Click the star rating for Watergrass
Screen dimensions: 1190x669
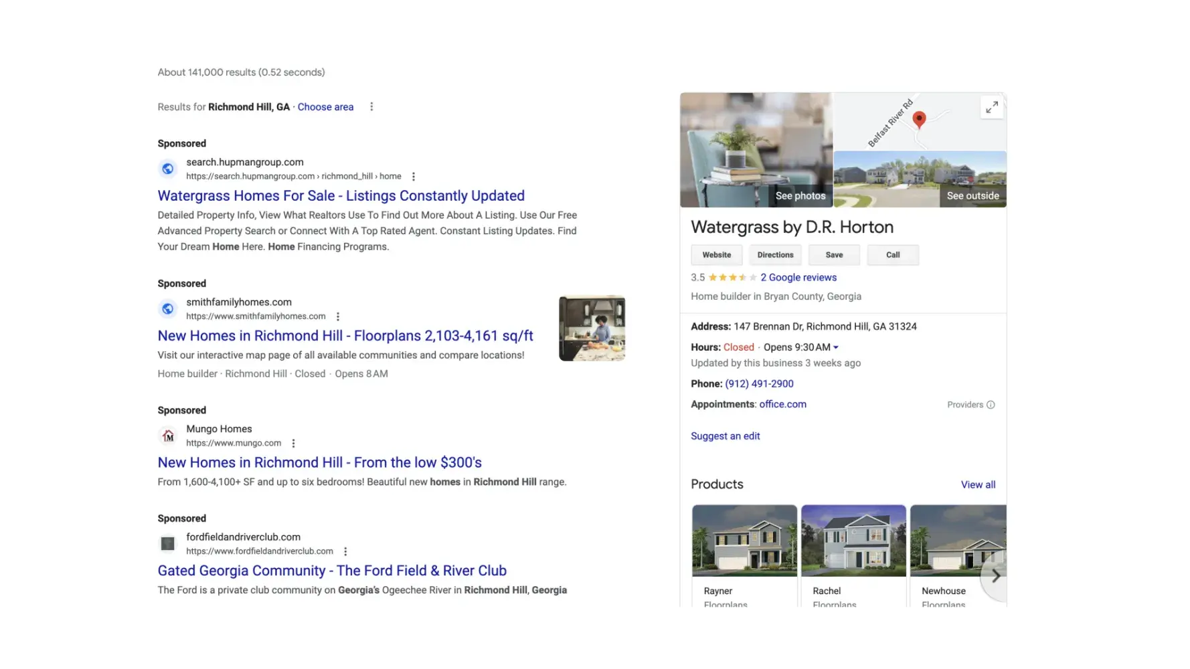pos(733,278)
